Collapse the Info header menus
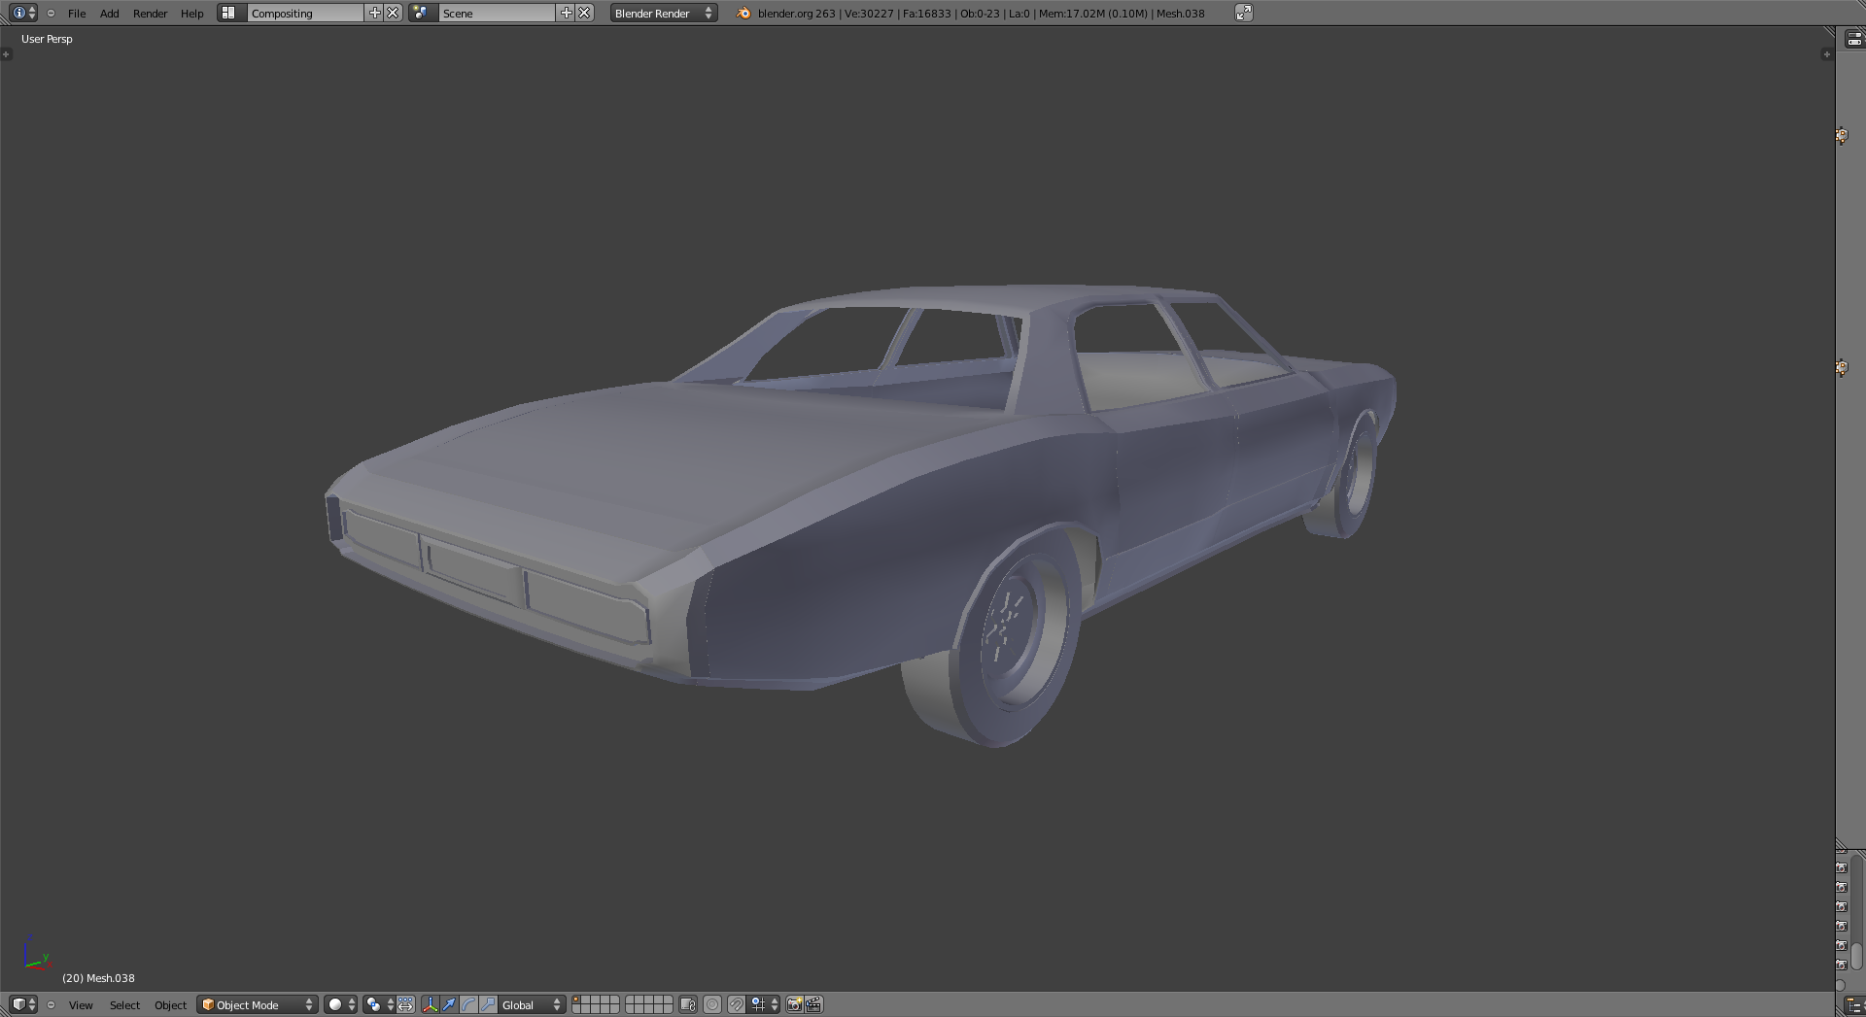The height and width of the screenshot is (1017, 1866). pyautogui.click(x=51, y=13)
